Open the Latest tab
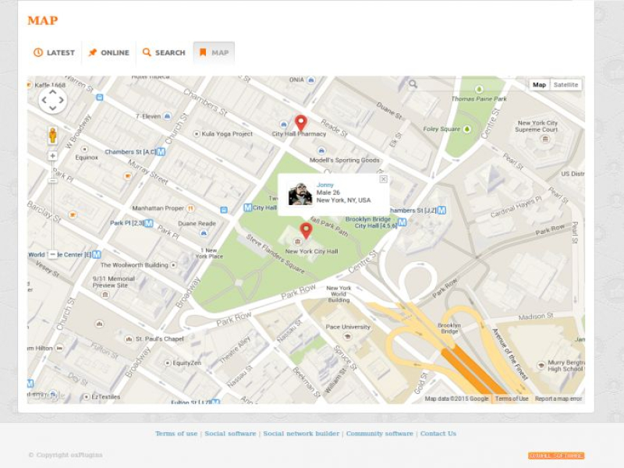Image resolution: width=624 pixels, height=468 pixels. pos(55,53)
